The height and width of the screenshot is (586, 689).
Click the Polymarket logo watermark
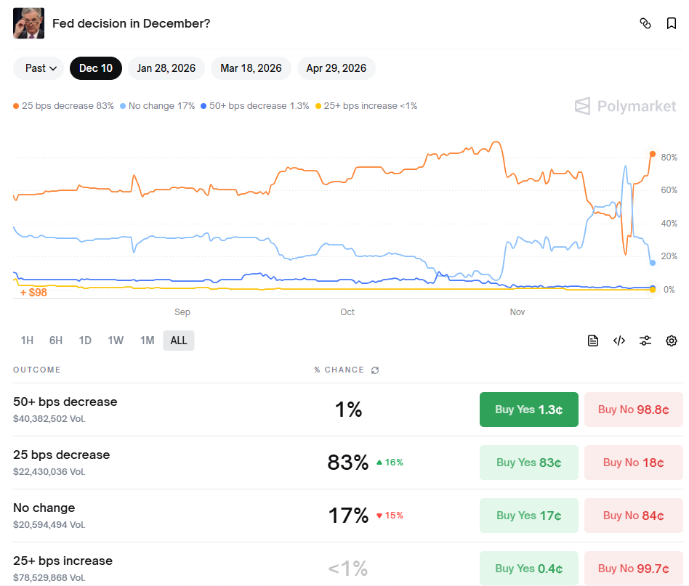[625, 107]
